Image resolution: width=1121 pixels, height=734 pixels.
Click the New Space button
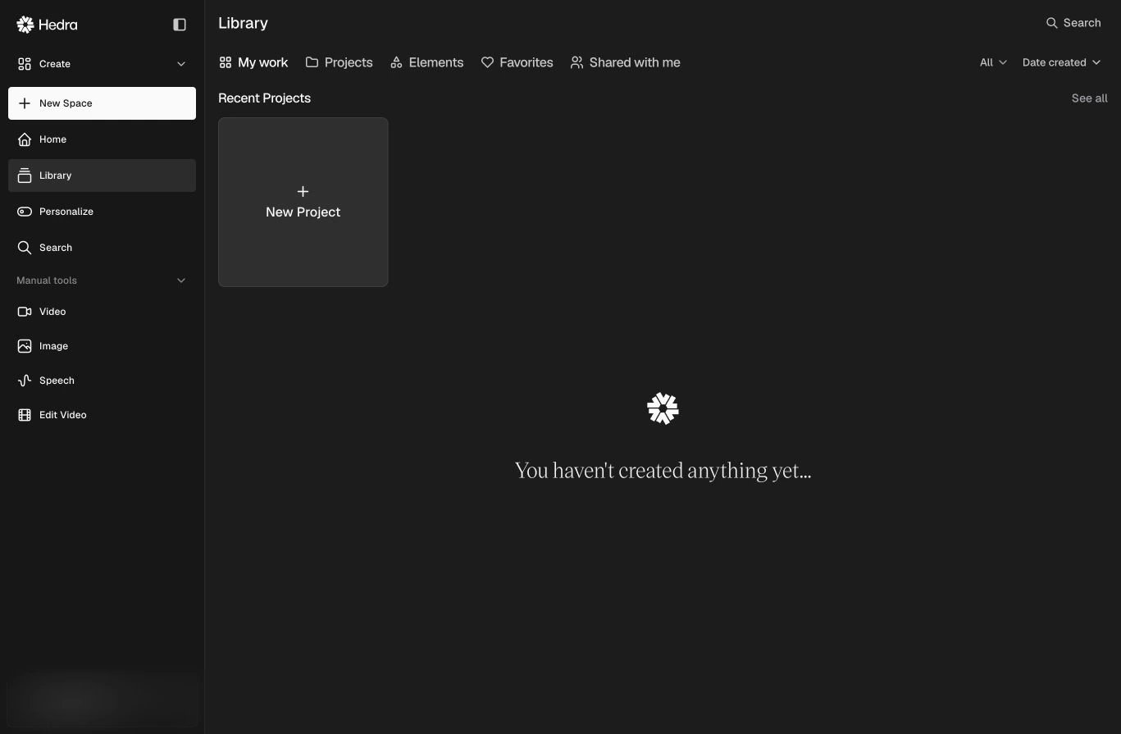[102, 103]
